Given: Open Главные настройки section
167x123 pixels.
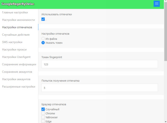Looking at the screenshot, I should (15, 12).
